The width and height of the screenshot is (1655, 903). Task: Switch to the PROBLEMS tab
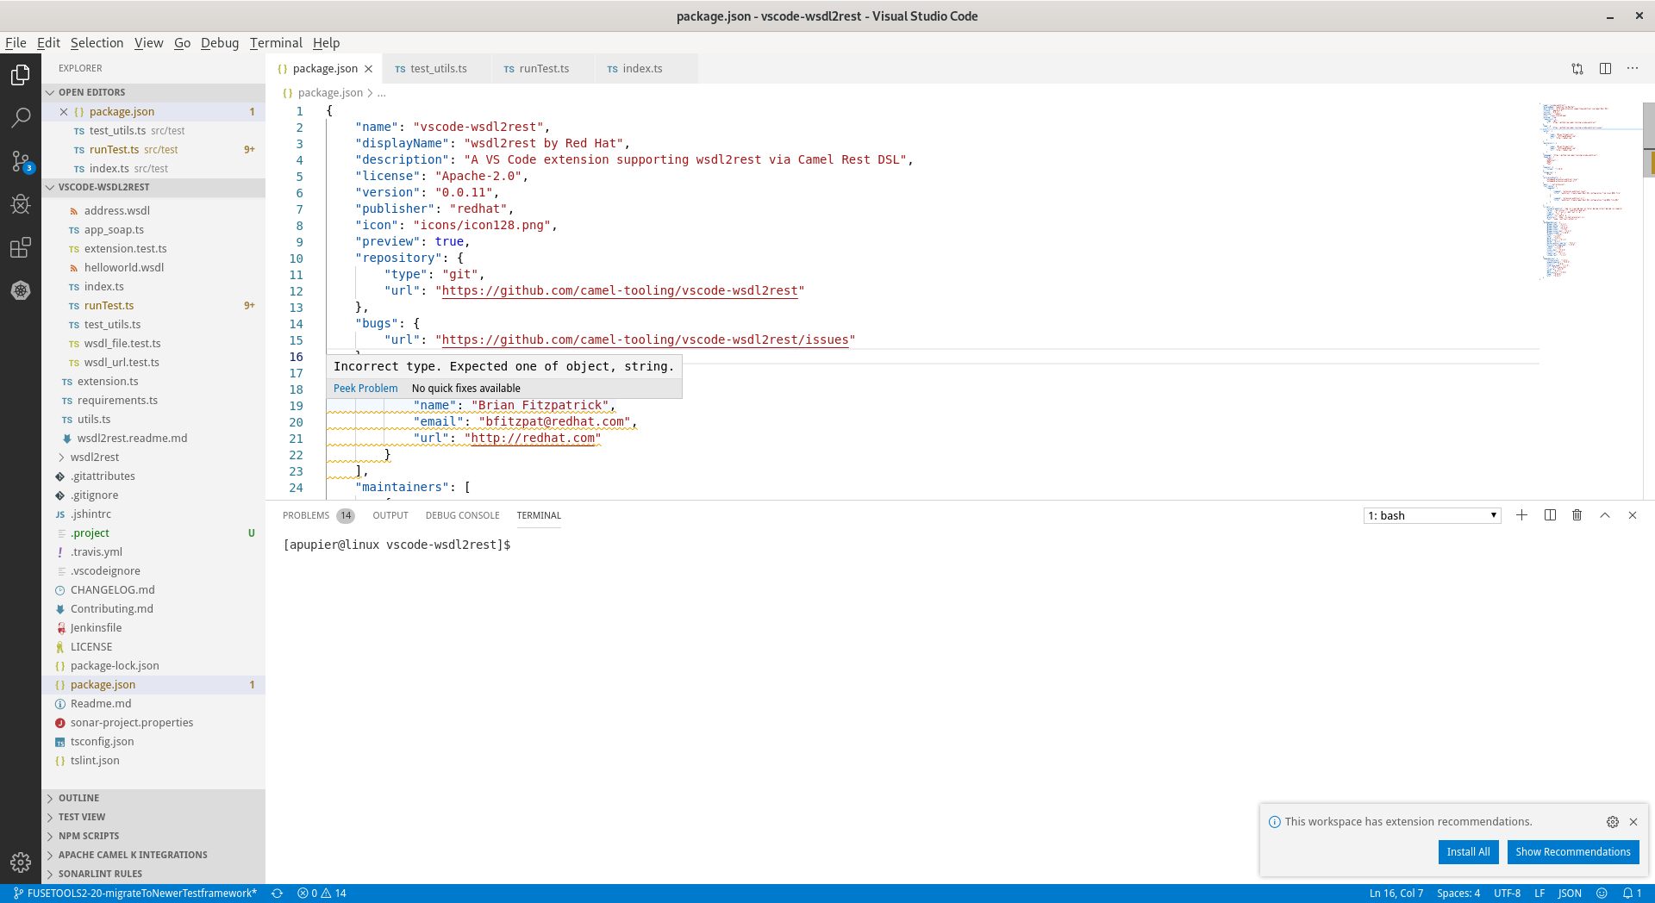click(305, 515)
